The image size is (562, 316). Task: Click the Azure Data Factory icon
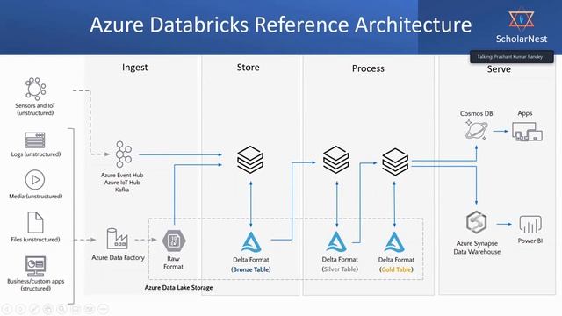tap(117, 239)
